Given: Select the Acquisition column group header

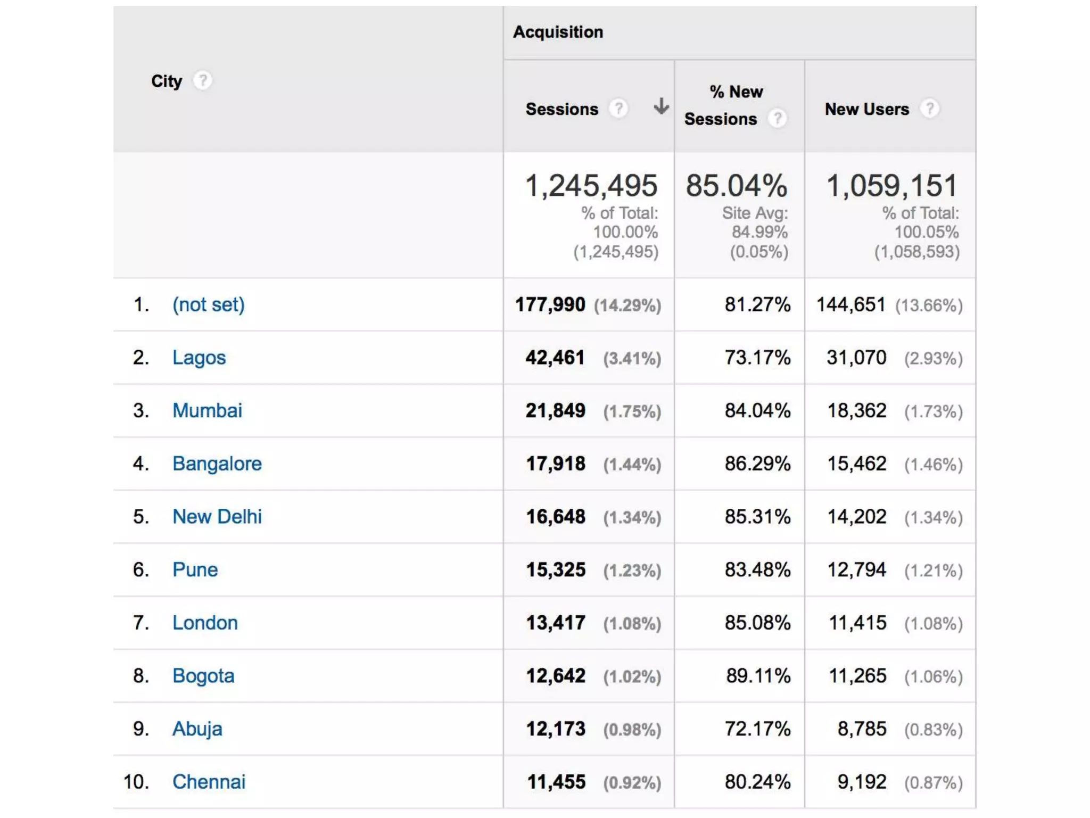Looking at the screenshot, I should coord(558,32).
